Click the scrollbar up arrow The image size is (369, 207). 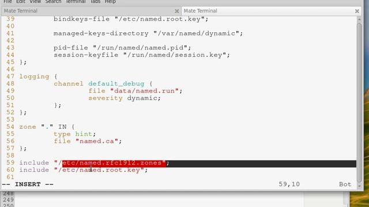tap(359, 19)
